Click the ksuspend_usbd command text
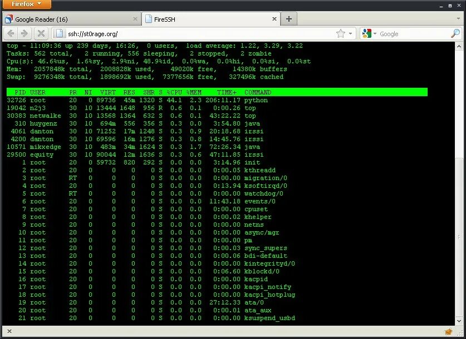The width and height of the screenshot is (466, 339). 269,318
